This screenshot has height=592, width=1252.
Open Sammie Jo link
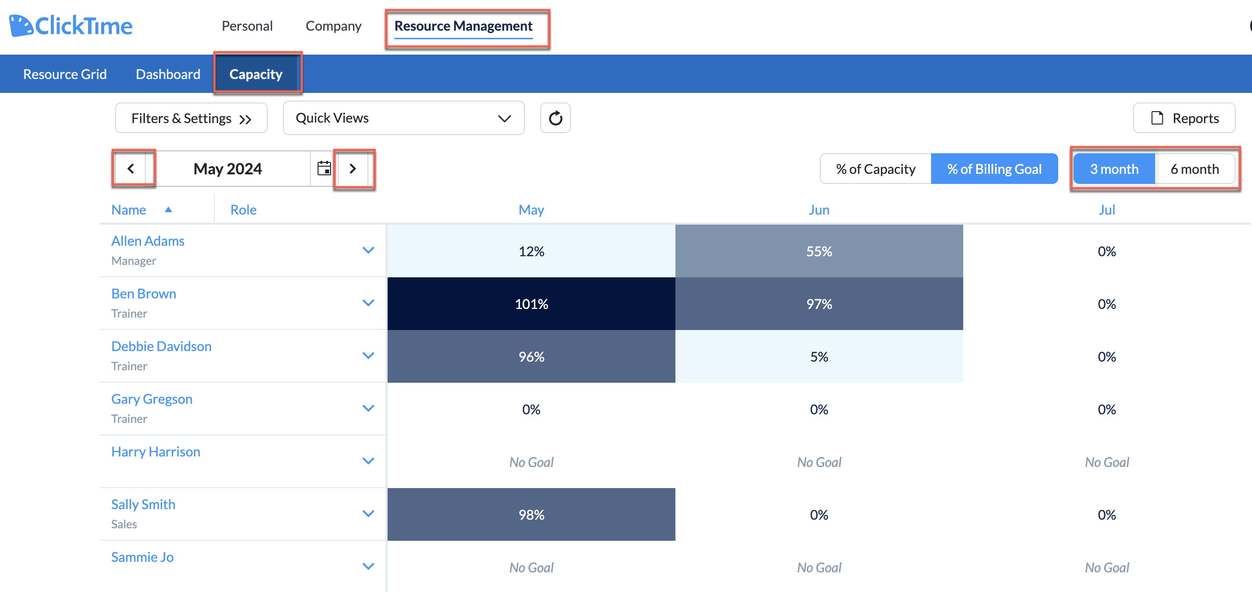click(x=142, y=557)
